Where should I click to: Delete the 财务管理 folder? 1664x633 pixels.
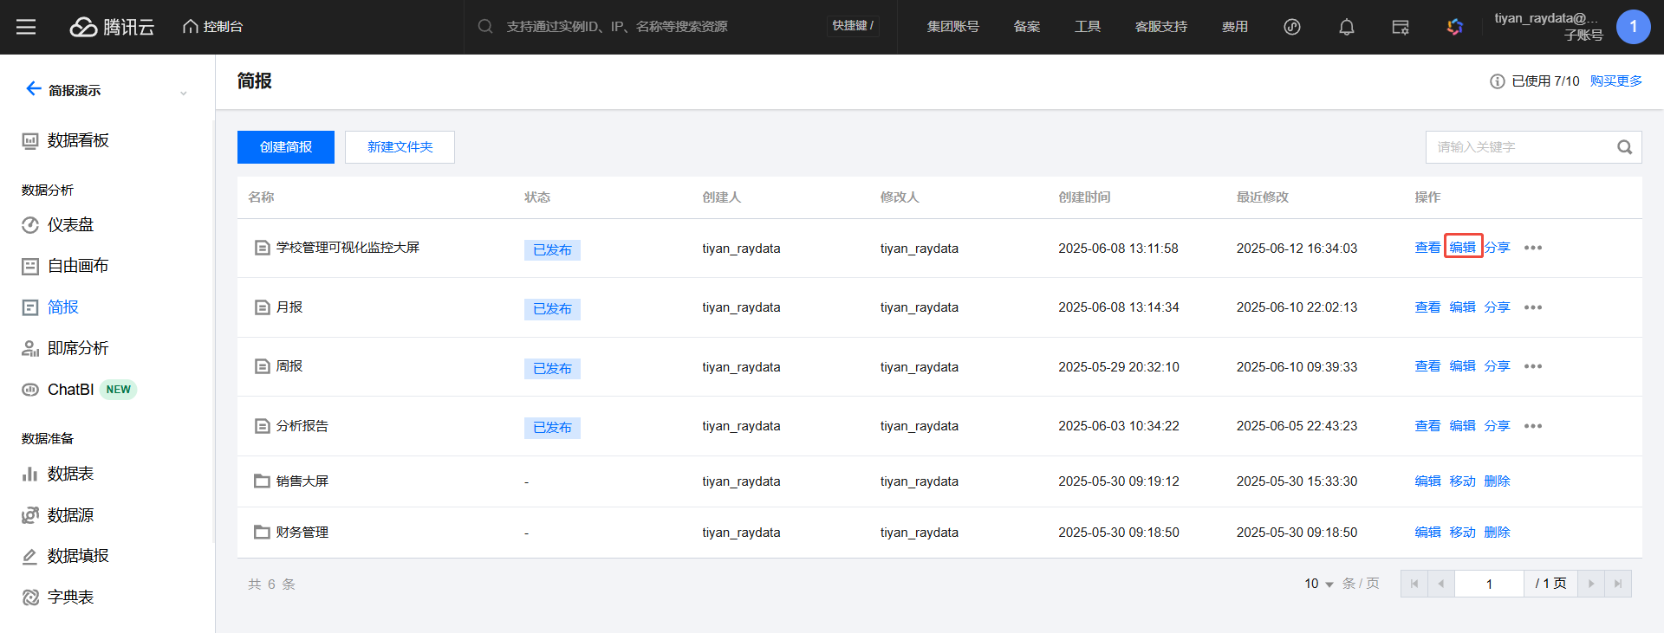[1497, 533]
